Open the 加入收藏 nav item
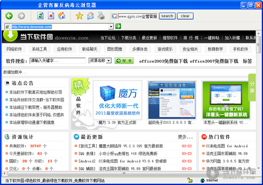 click(x=232, y=38)
